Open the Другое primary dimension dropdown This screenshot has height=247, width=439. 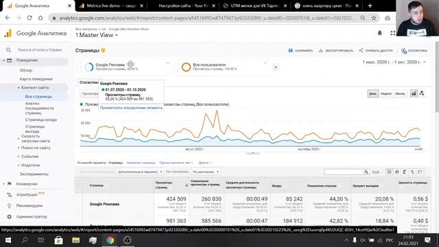pos(205,163)
